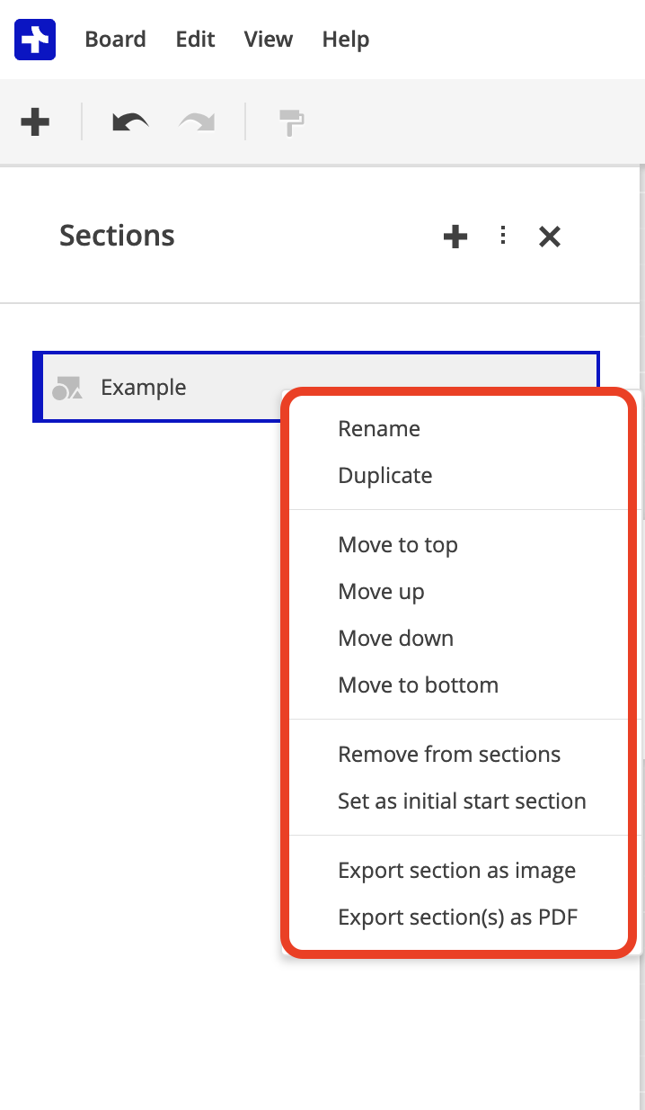This screenshot has height=1110, width=645.
Task: Open the Board menu
Action: pyautogui.click(x=115, y=40)
